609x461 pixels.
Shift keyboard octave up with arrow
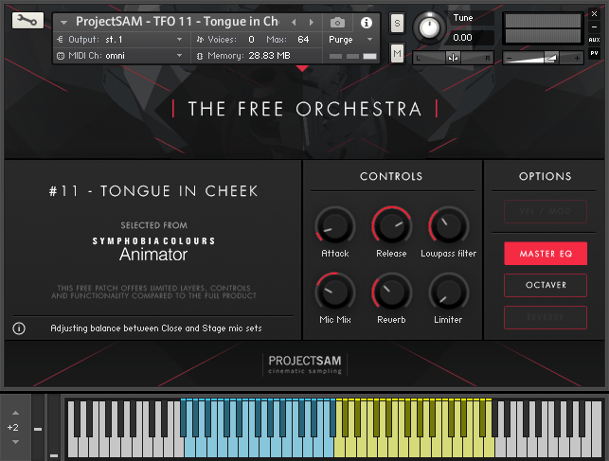click(x=15, y=413)
